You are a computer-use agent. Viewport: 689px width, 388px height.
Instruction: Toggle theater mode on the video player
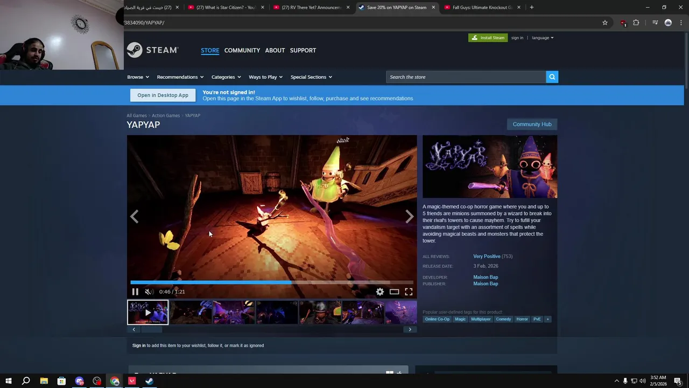pyautogui.click(x=395, y=292)
